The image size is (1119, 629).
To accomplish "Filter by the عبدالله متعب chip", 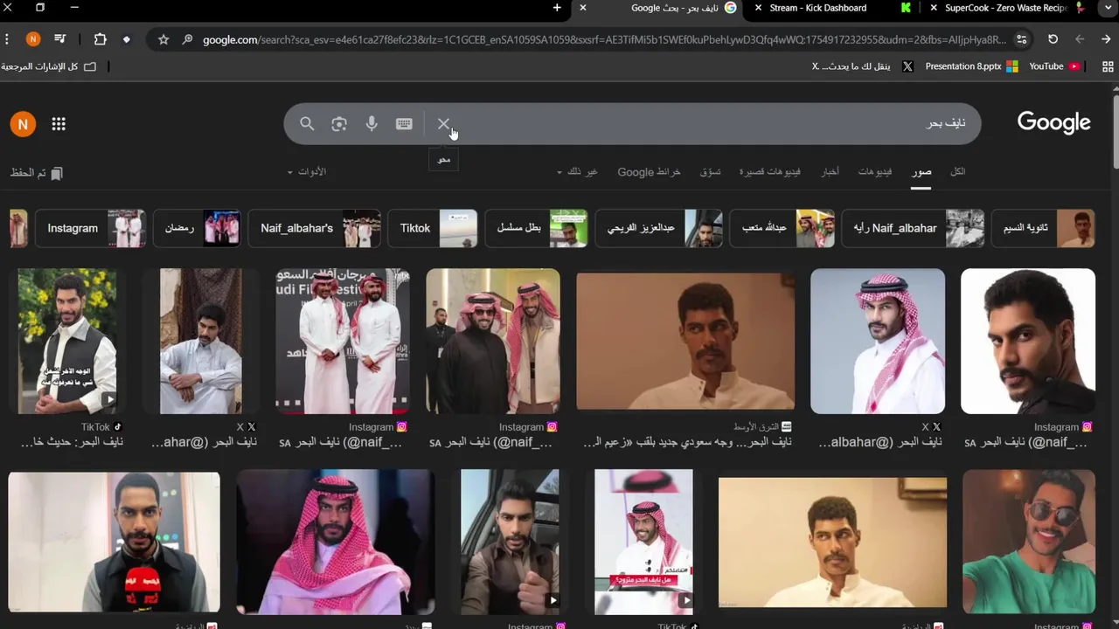I will tap(782, 228).
